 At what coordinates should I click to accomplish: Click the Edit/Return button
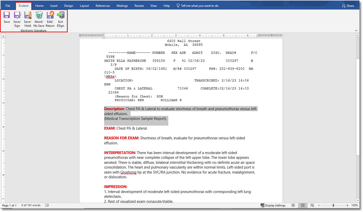click(x=50, y=19)
